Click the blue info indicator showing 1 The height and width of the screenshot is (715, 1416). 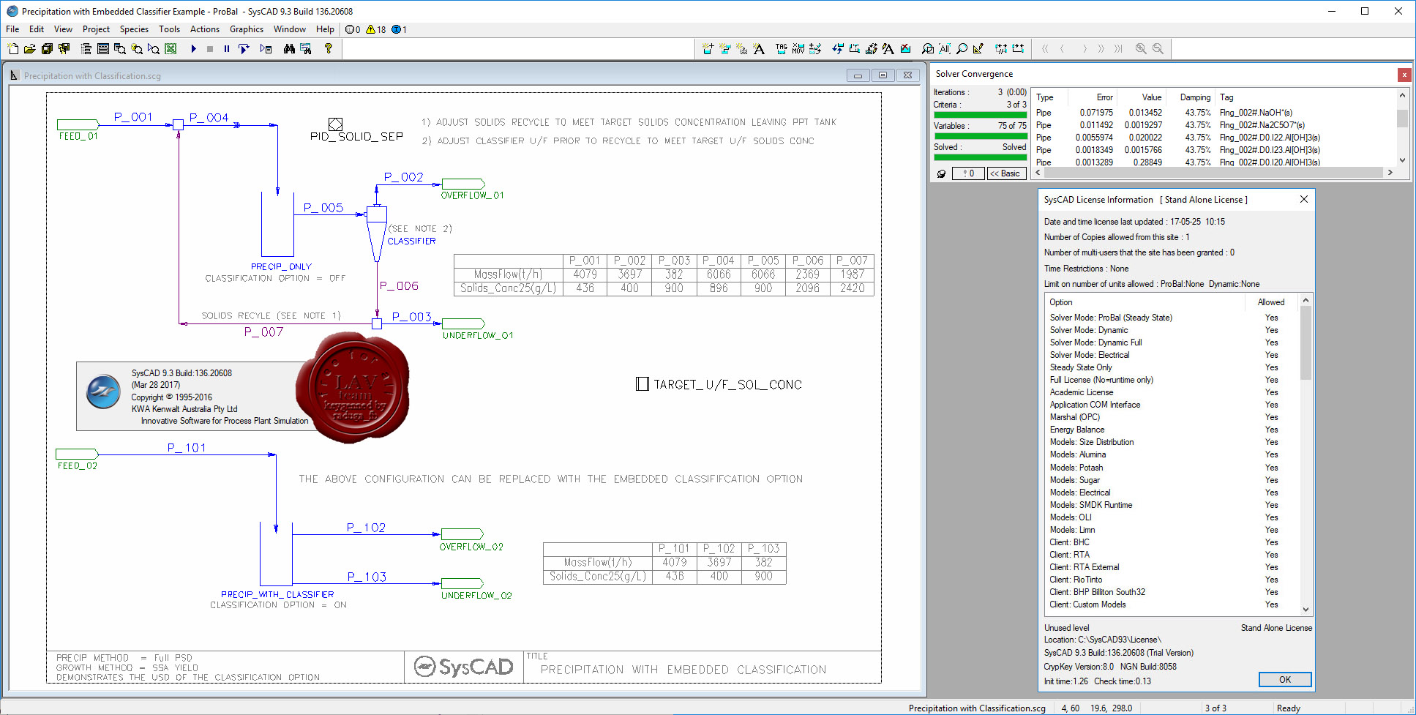tap(399, 30)
